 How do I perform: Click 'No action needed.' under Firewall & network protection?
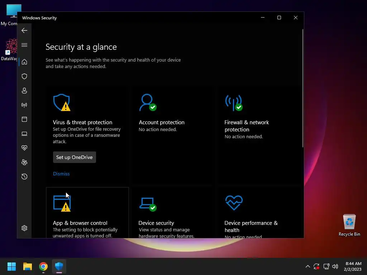(x=244, y=136)
